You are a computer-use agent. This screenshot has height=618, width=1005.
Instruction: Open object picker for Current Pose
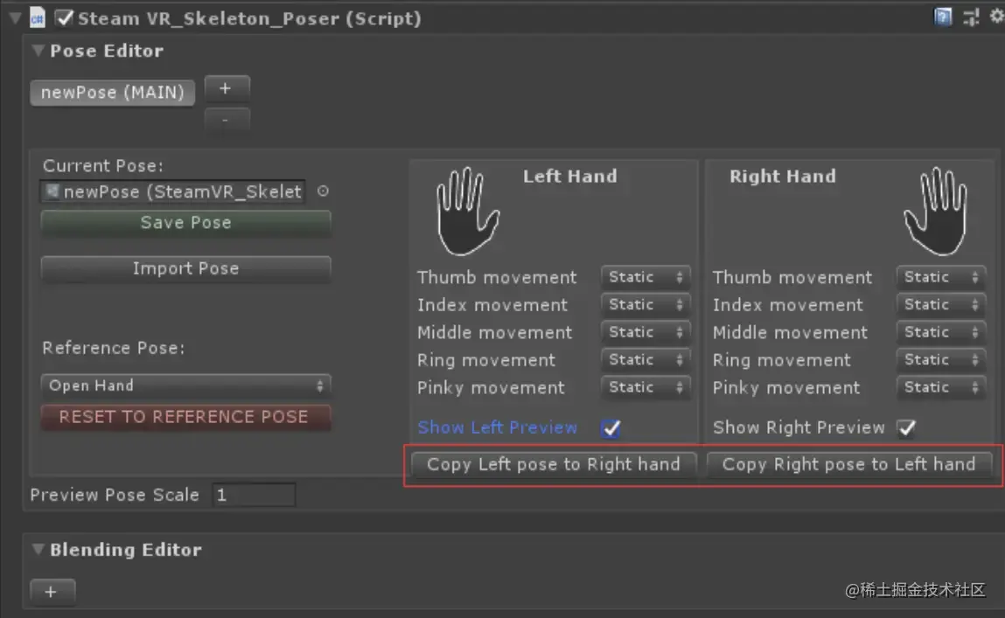[323, 191]
